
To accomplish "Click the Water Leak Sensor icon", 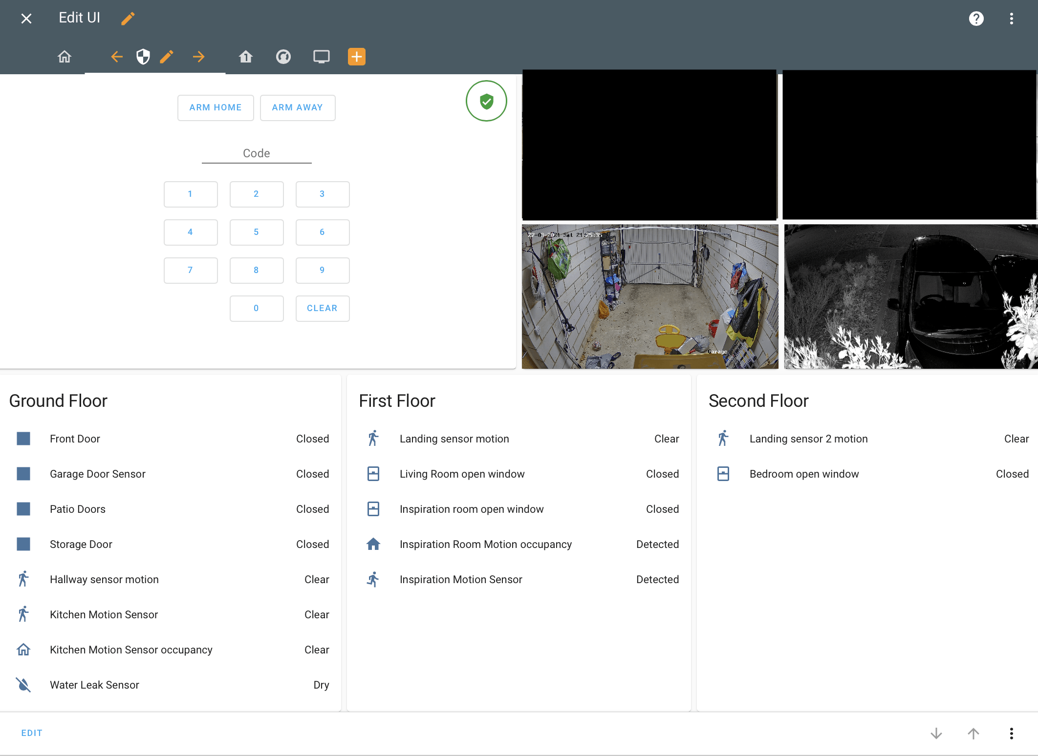I will pyautogui.click(x=23, y=685).
